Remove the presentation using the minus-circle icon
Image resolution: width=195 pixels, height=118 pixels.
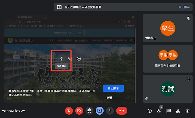[79, 59]
